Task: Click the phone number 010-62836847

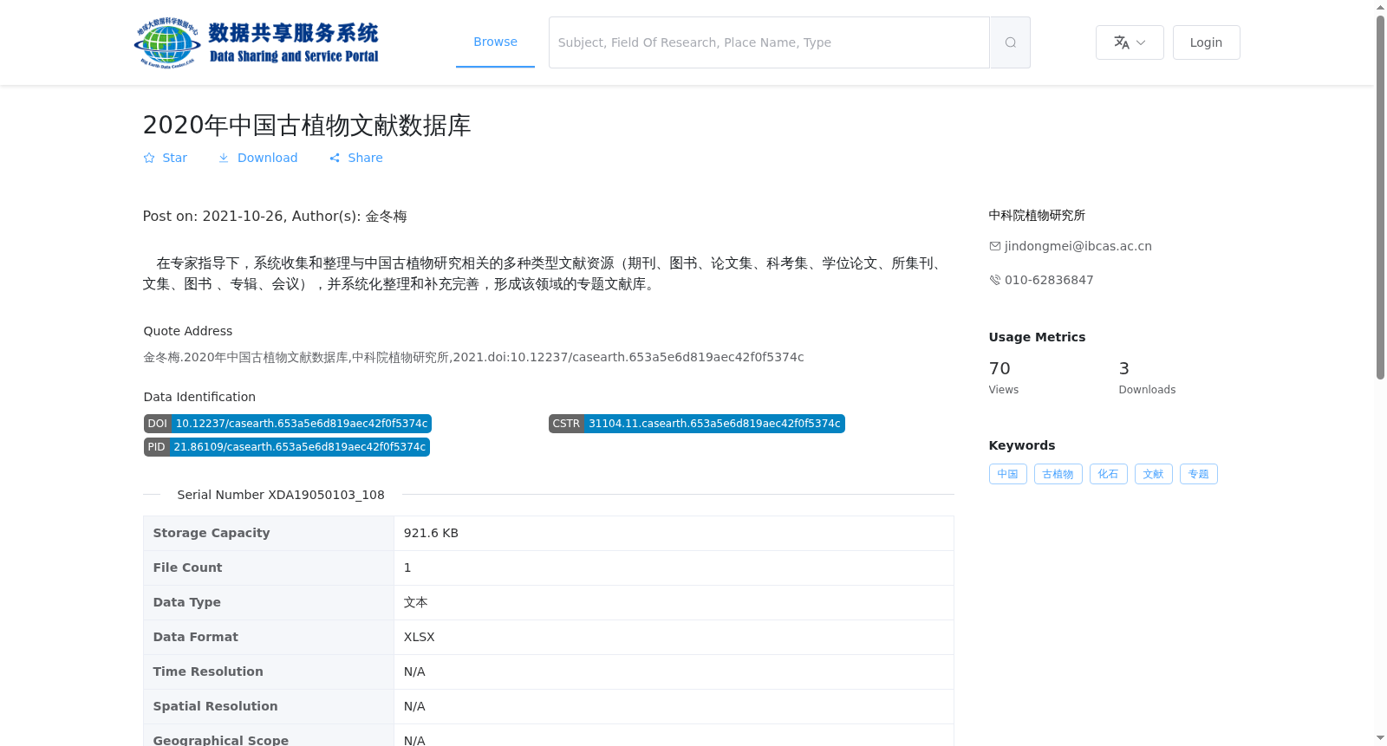Action: (1049, 280)
